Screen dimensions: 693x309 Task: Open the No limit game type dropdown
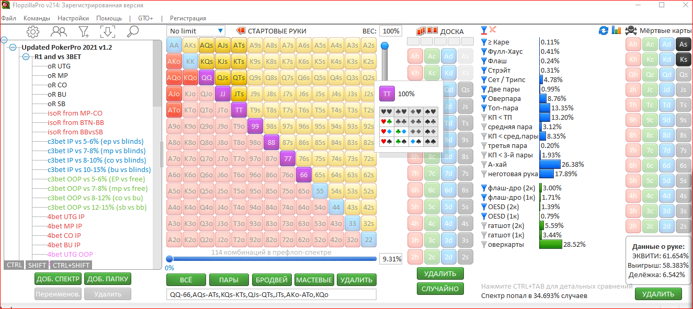click(x=196, y=31)
